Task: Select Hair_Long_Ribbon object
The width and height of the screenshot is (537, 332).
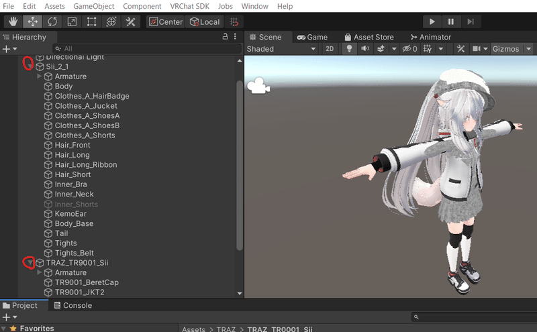Action: pyautogui.click(x=86, y=164)
